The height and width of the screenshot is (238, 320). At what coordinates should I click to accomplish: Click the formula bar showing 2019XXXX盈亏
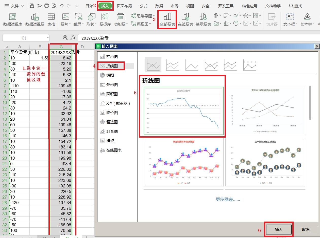198,38
